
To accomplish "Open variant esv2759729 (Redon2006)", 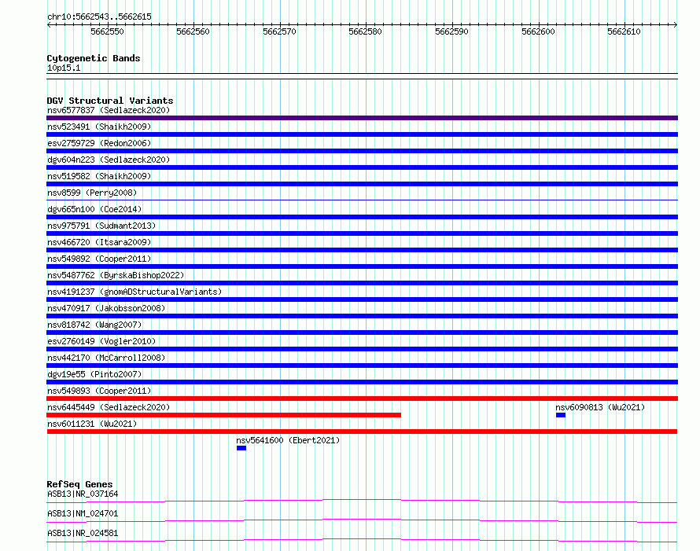I will (x=99, y=143).
